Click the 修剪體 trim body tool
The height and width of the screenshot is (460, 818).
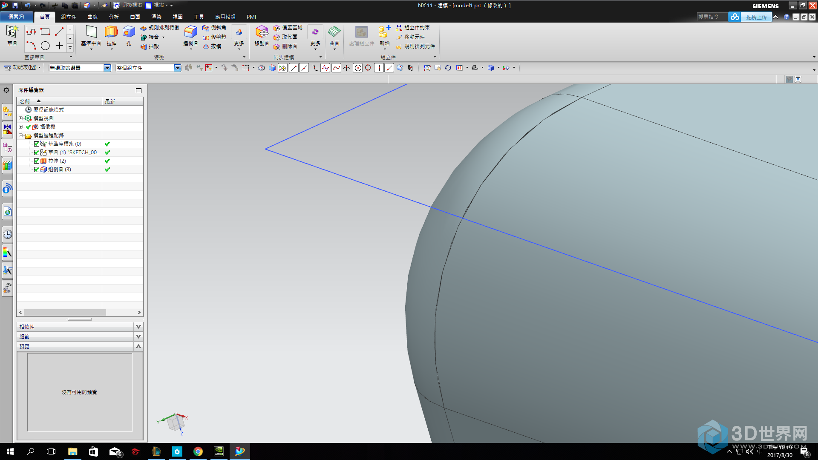(x=214, y=37)
